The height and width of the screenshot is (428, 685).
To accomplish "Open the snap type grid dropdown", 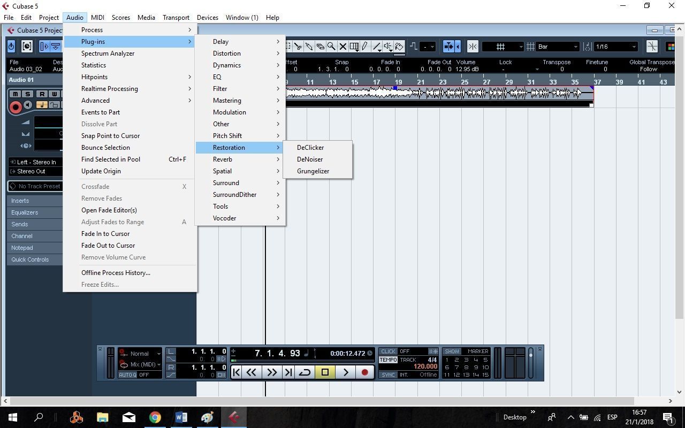I will coord(503,47).
